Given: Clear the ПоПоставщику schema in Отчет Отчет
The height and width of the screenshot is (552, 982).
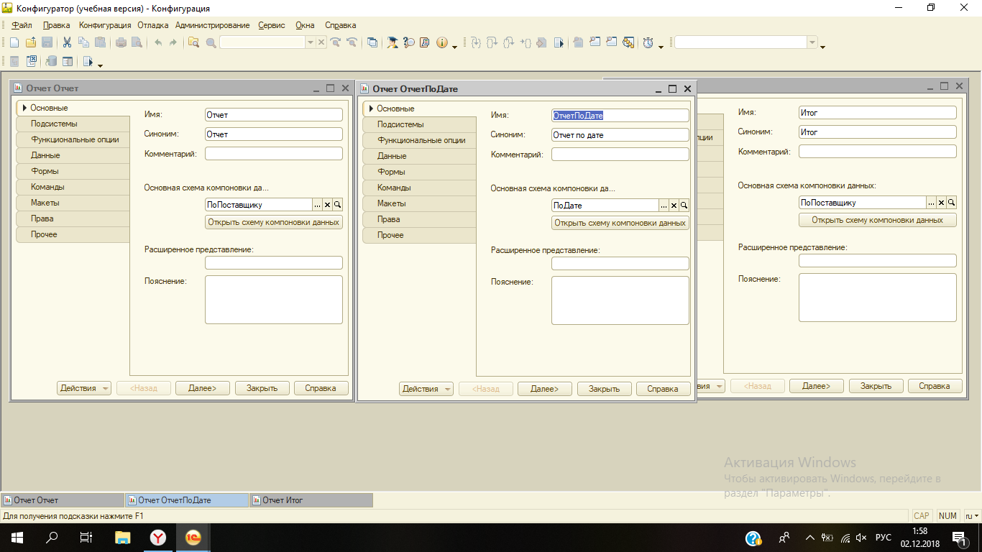Looking at the screenshot, I should [x=327, y=205].
